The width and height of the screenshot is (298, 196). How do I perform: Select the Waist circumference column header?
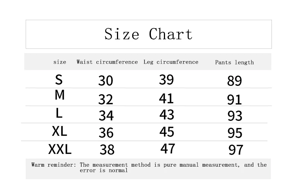click(x=107, y=62)
